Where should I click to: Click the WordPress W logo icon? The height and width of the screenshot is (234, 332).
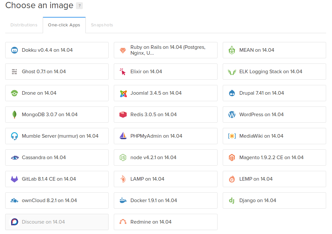(x=232, y=115)
